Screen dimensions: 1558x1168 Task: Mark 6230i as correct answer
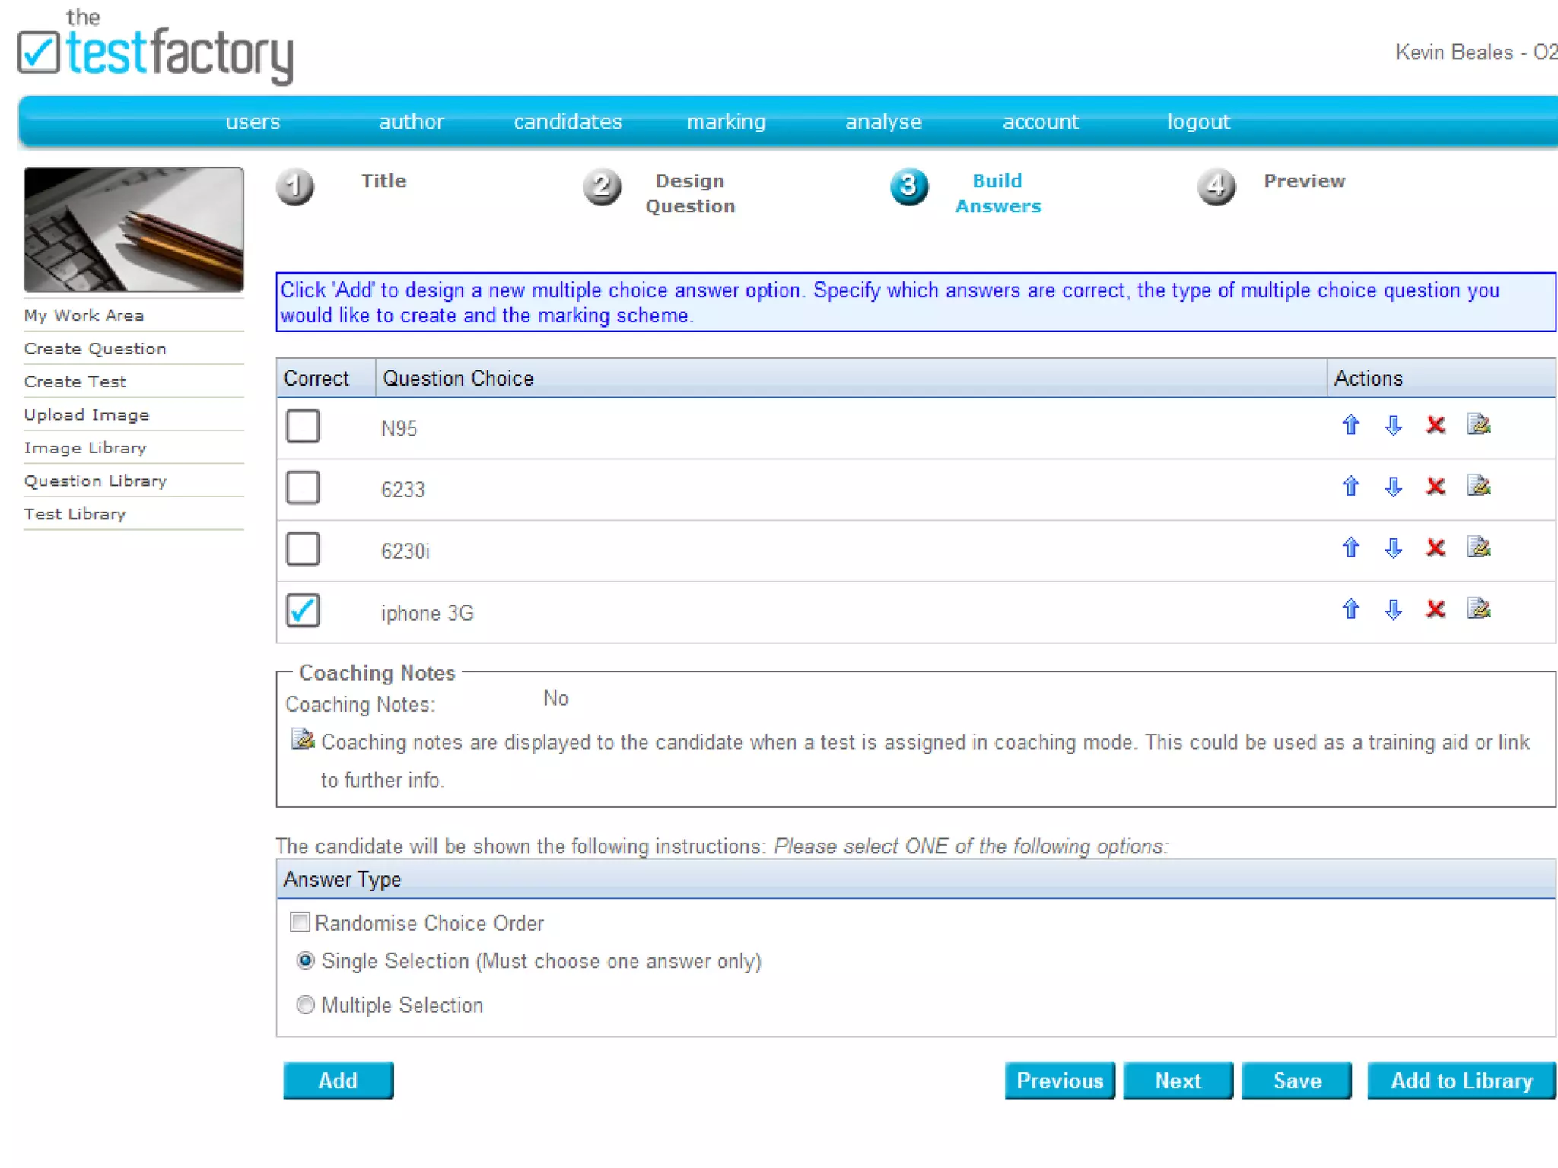[303, 549]
